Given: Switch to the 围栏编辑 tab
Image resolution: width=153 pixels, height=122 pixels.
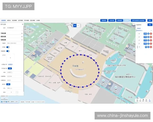Looking at the screenshot, I should point(32,20).
